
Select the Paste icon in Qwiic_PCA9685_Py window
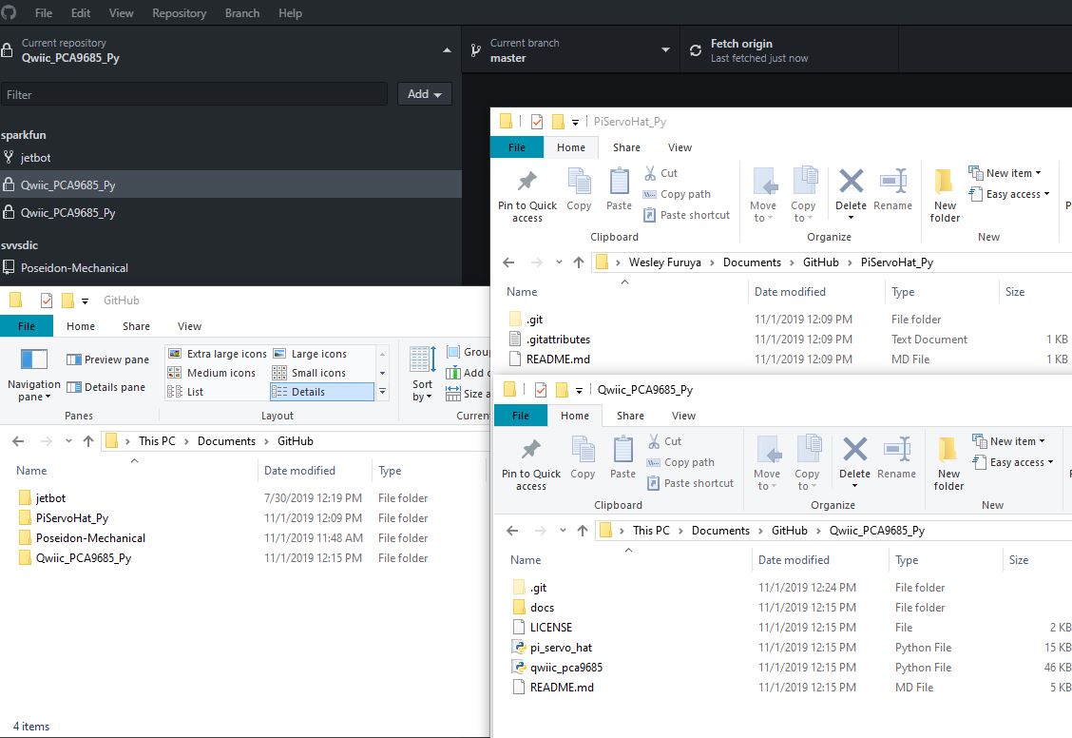point(622,456)
